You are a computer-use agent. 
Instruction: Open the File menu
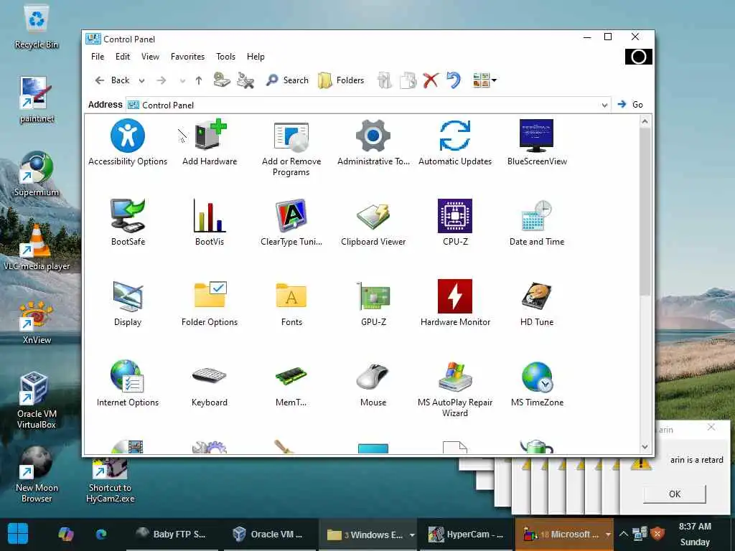(x=98, y=56)
